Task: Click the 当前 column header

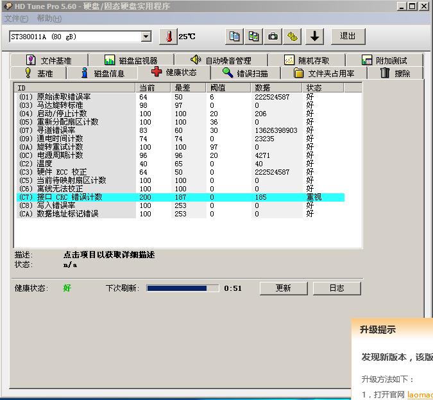Action: (153, 88)
